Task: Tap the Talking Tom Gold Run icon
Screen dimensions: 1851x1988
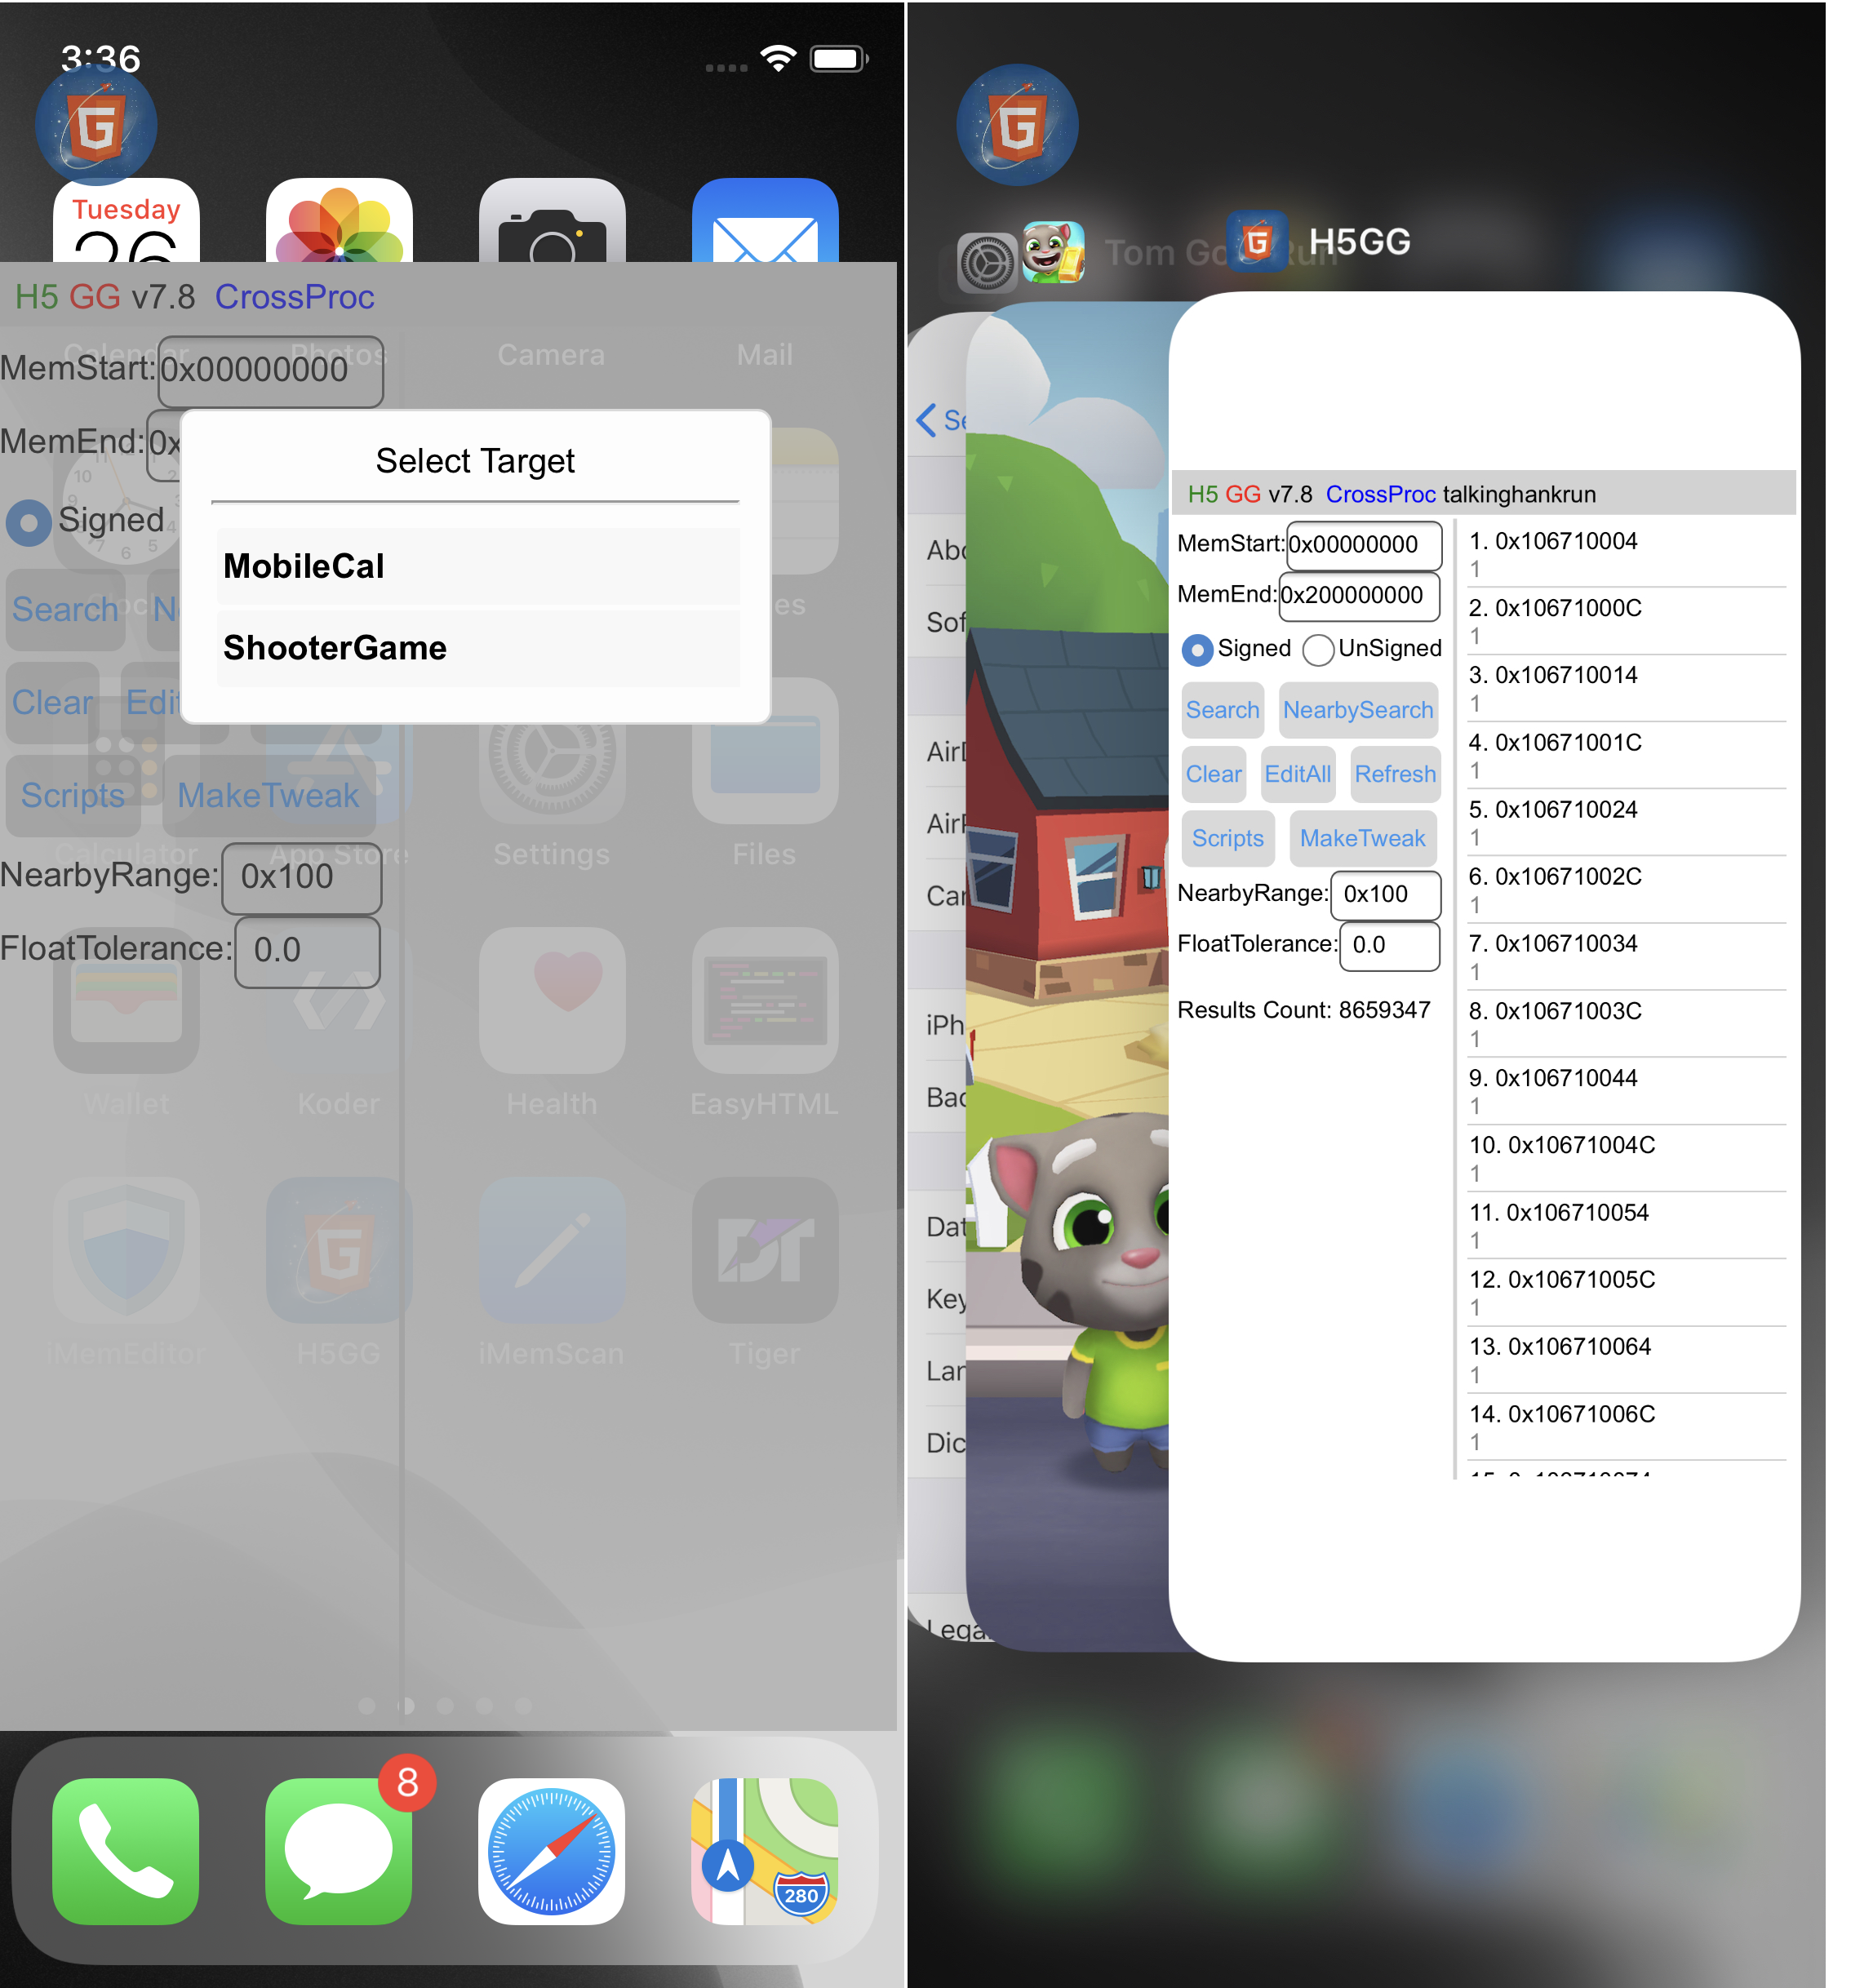Action: (1053, 252)
